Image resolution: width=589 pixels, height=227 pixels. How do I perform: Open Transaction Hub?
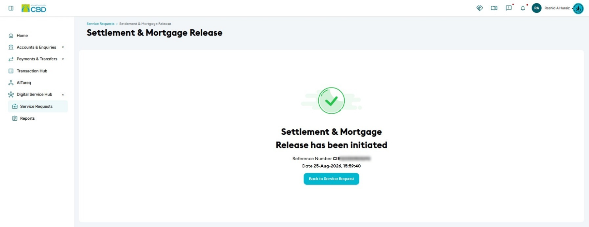tap(32, 71)
